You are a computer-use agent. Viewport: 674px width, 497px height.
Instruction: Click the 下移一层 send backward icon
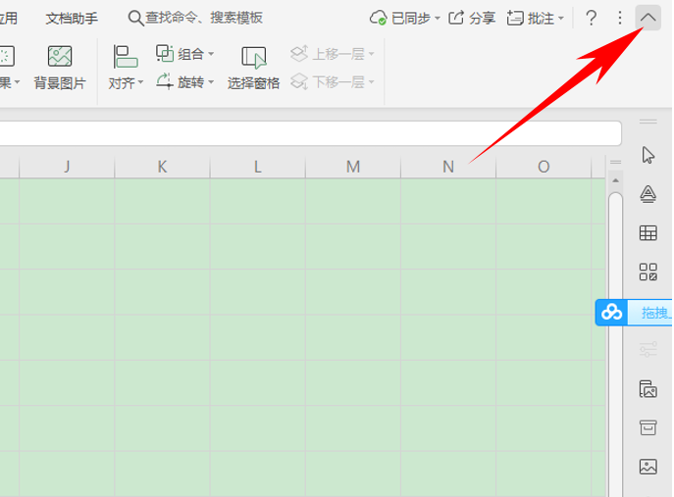point(299,81)
